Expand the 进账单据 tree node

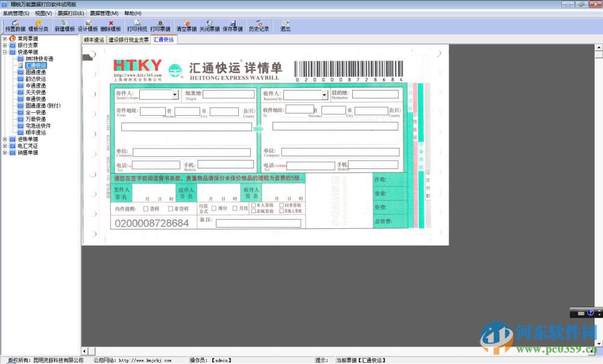[x=5, y=139]
